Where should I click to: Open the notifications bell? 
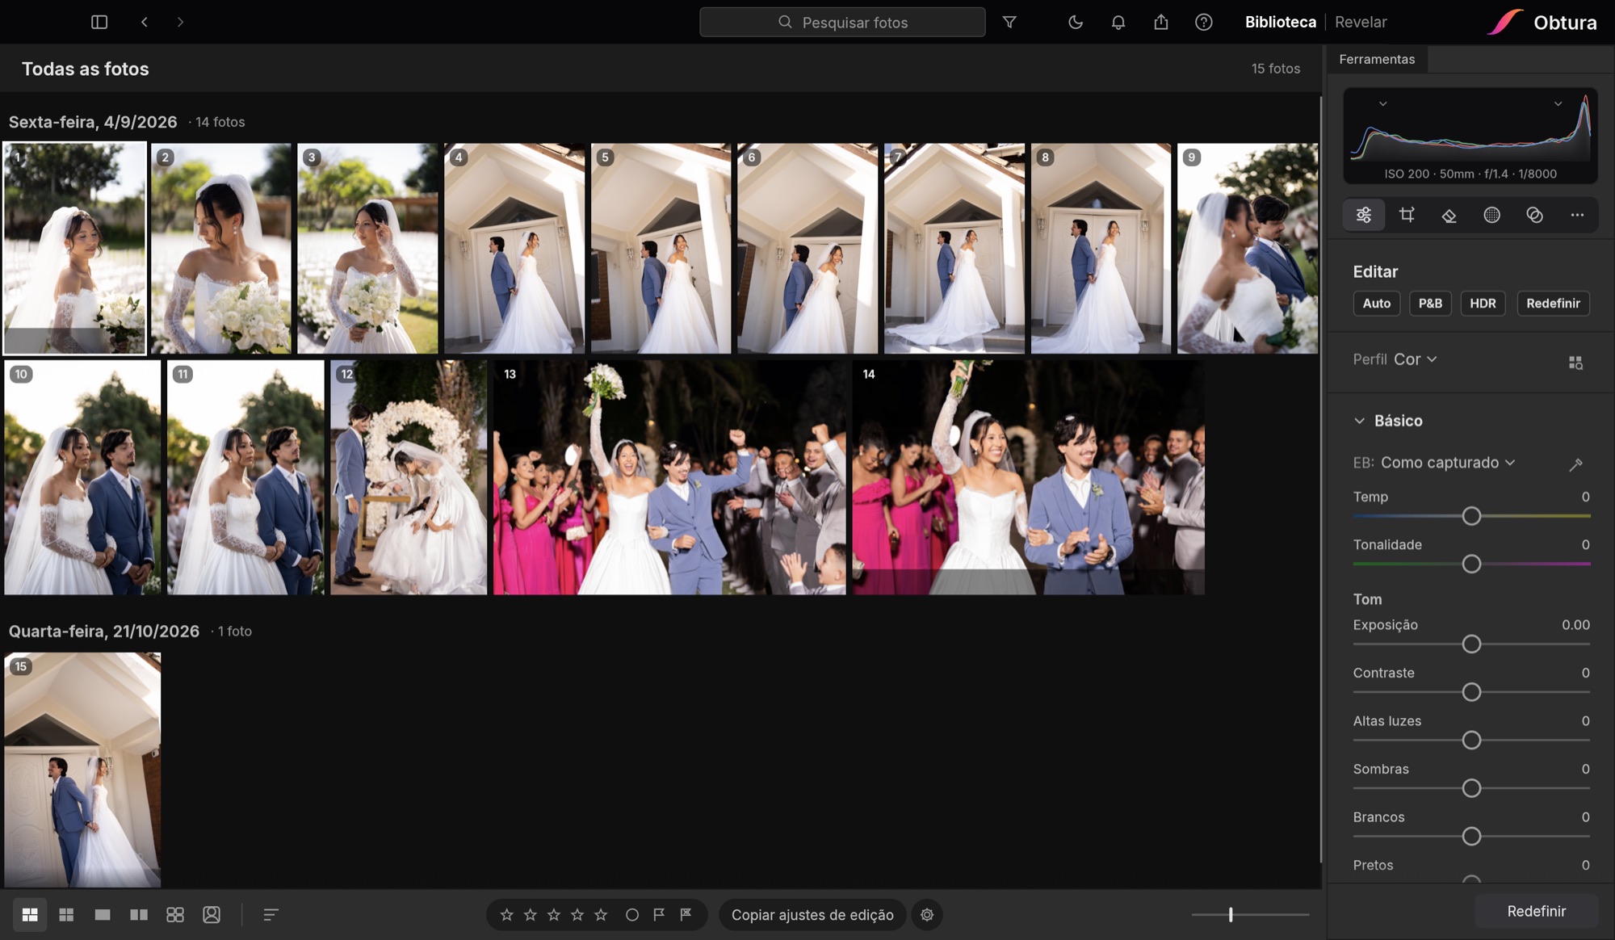point(1118,22)
